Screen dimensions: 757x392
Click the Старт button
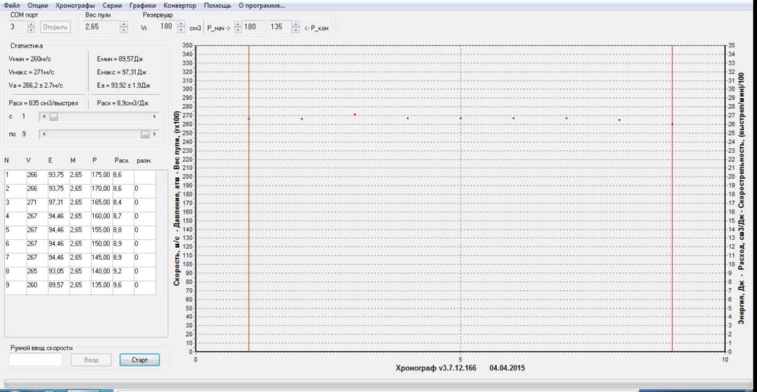point(139,360)
